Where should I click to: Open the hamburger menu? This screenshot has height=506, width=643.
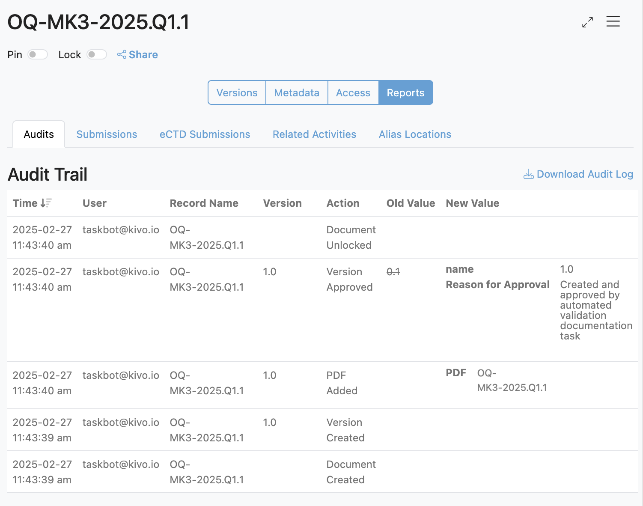(x=613, y=21)
